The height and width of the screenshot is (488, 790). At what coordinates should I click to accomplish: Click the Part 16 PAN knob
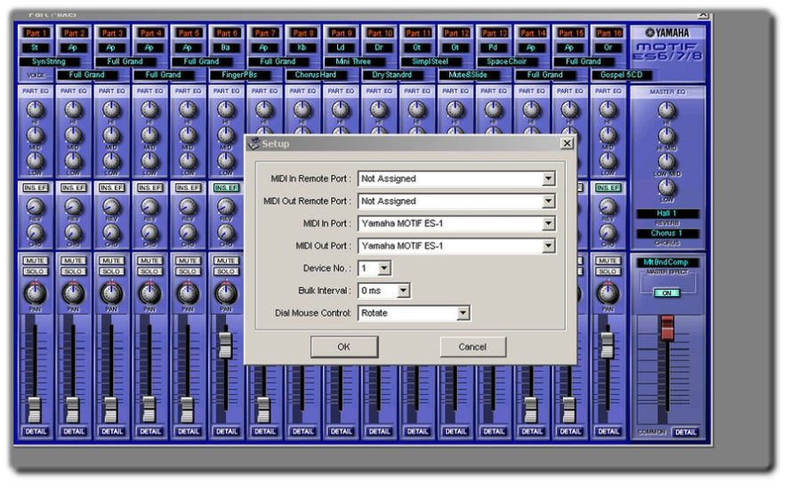(x=608, y=293)
